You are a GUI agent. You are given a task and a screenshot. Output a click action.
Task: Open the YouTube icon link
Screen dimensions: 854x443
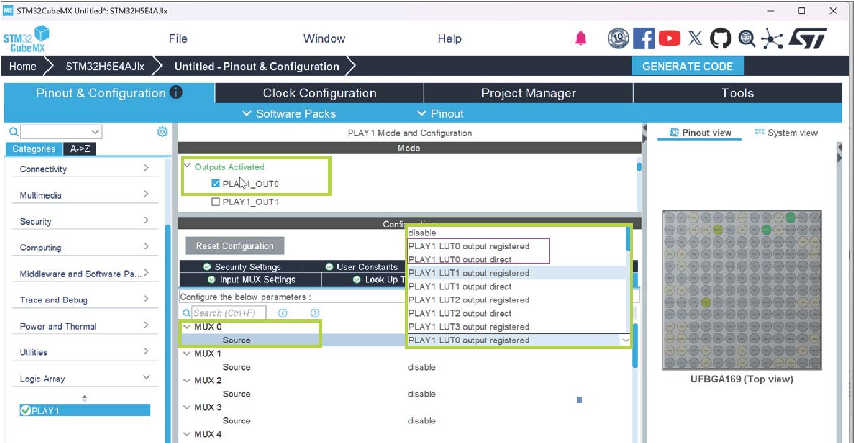coord(670,38)
